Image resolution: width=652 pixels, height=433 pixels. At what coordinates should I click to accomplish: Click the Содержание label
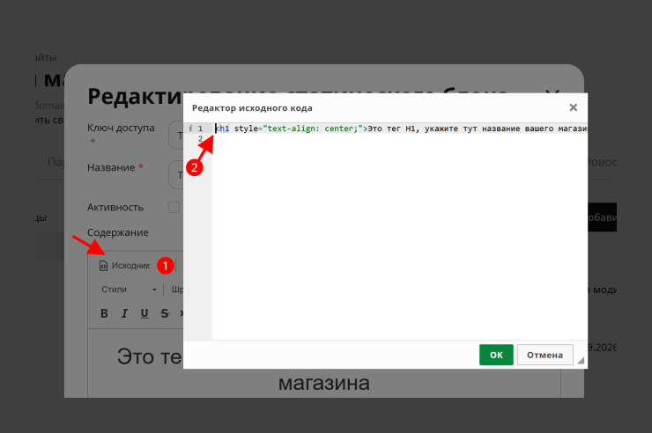click(x=118, y=232)
